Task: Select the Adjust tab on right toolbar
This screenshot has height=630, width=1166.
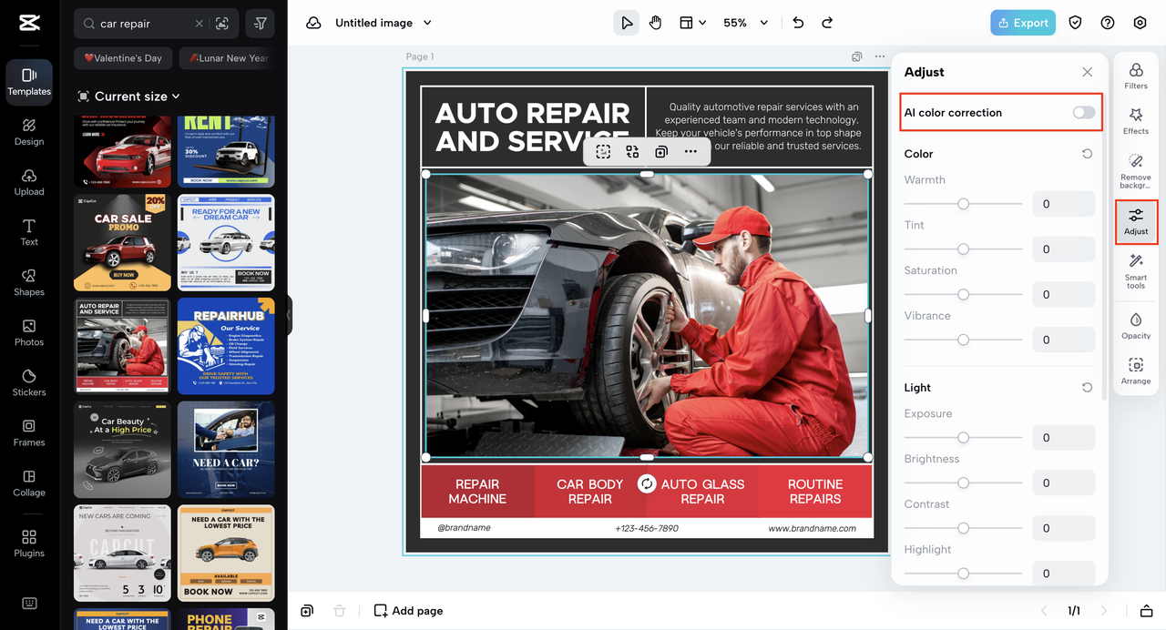Action: [1136, 223]
